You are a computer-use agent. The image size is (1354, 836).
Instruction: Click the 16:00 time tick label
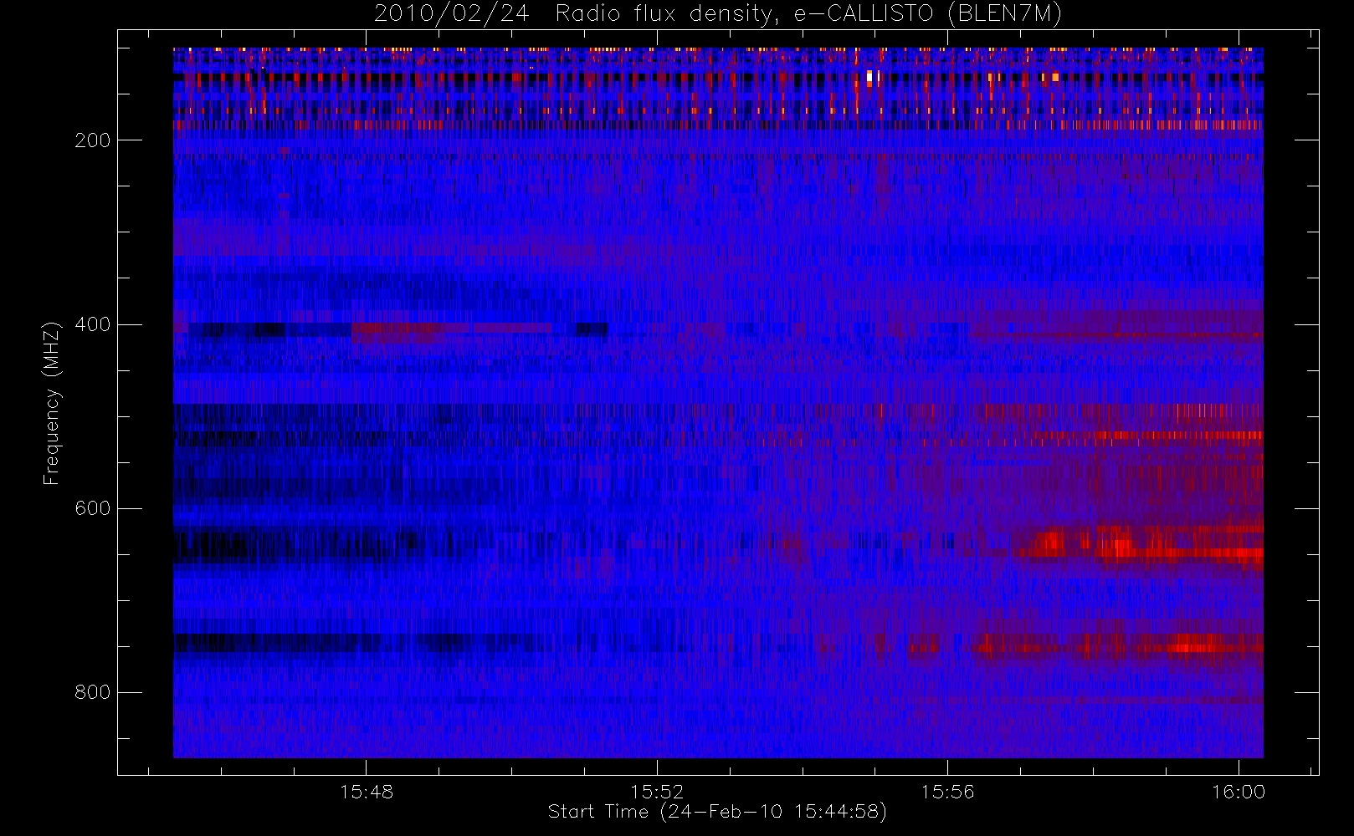(1239, 792)
